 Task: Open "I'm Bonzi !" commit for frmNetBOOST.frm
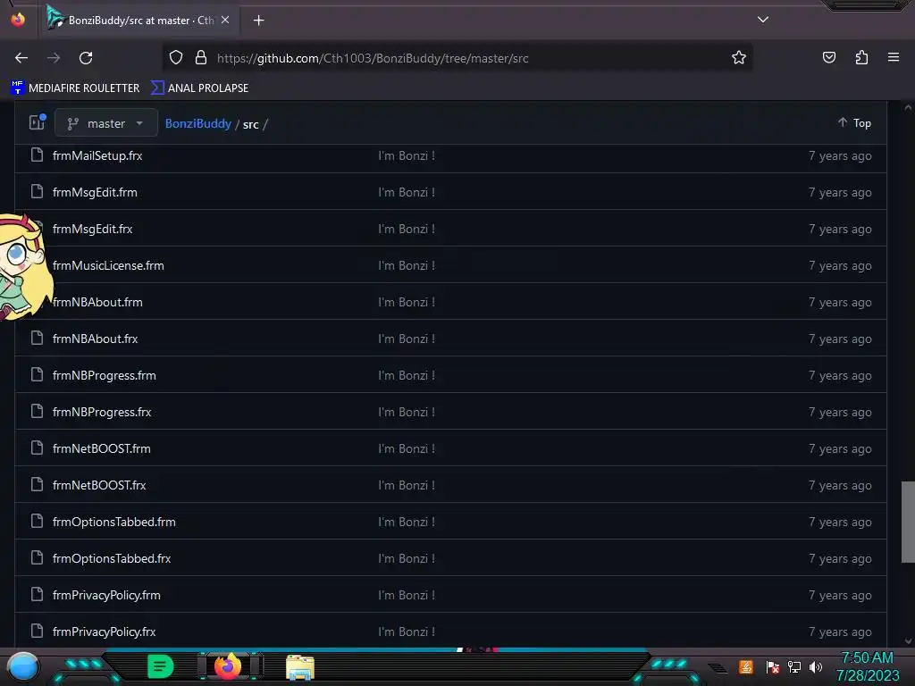pos(407,448)
